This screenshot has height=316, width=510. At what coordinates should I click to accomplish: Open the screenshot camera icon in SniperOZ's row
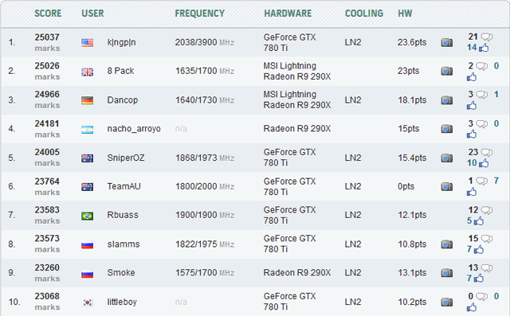pyautogui.click(x=447, y=158)
